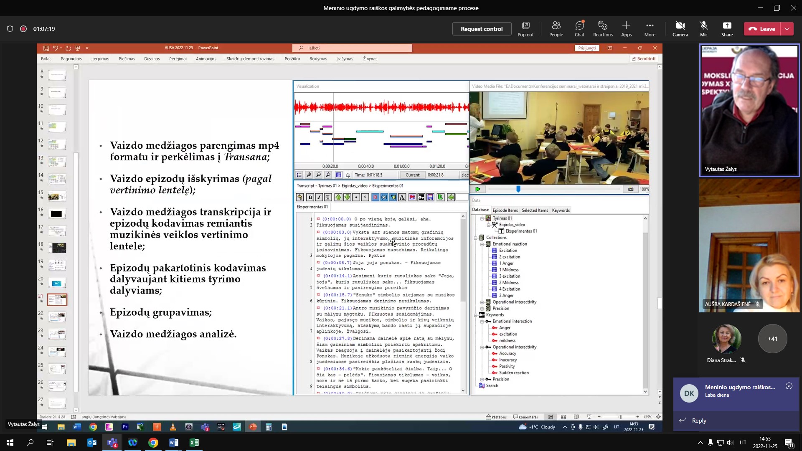Open Share content tray
802x451 pixels.
tap(727, 29)
